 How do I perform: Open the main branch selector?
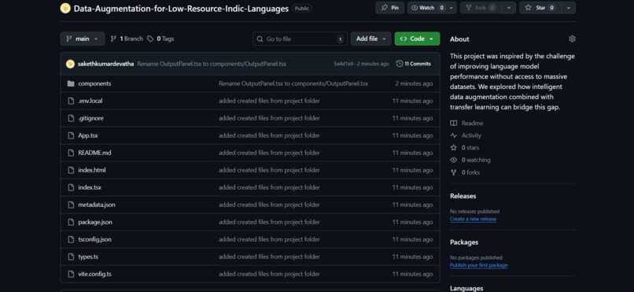click(x=83, y=39)
